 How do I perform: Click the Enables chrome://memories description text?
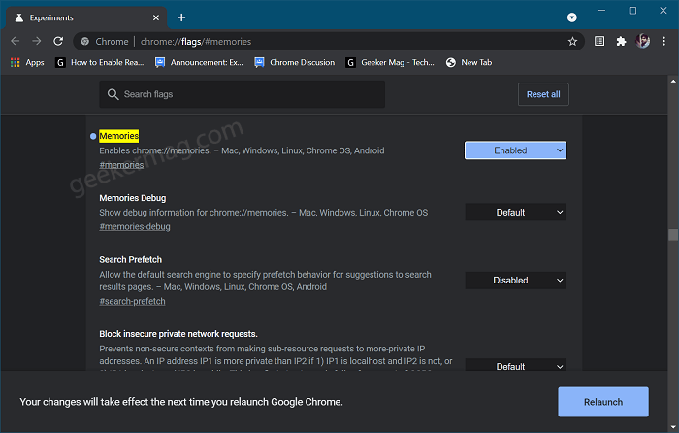pos(242,150)
